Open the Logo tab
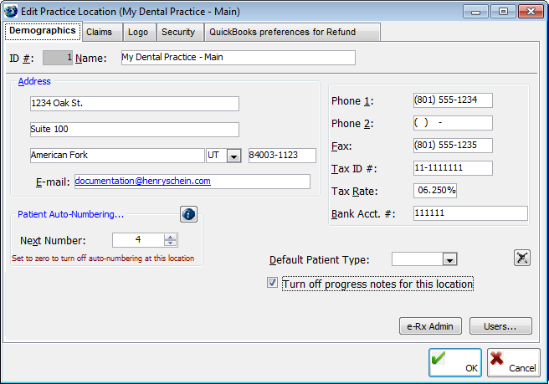This screenshot has width=549, height=384. pyautogui.click(x=138, y=32)
